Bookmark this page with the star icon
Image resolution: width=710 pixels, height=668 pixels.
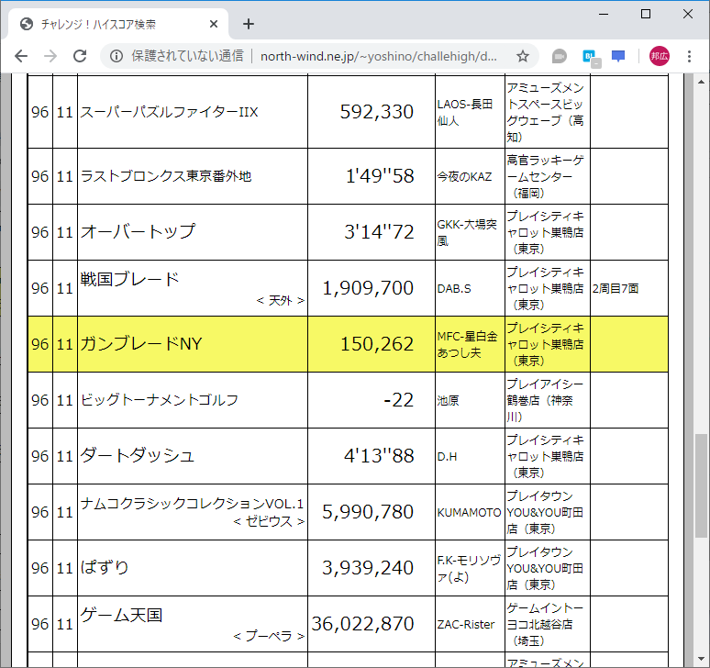pos(523,56)
